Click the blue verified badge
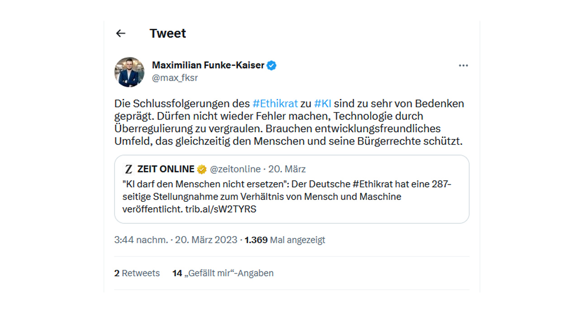Image resolution: width=579 pixels, height=325 pixels. point(271,65)
